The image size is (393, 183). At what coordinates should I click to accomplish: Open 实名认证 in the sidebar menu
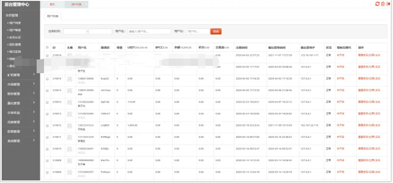pos(15,37)
